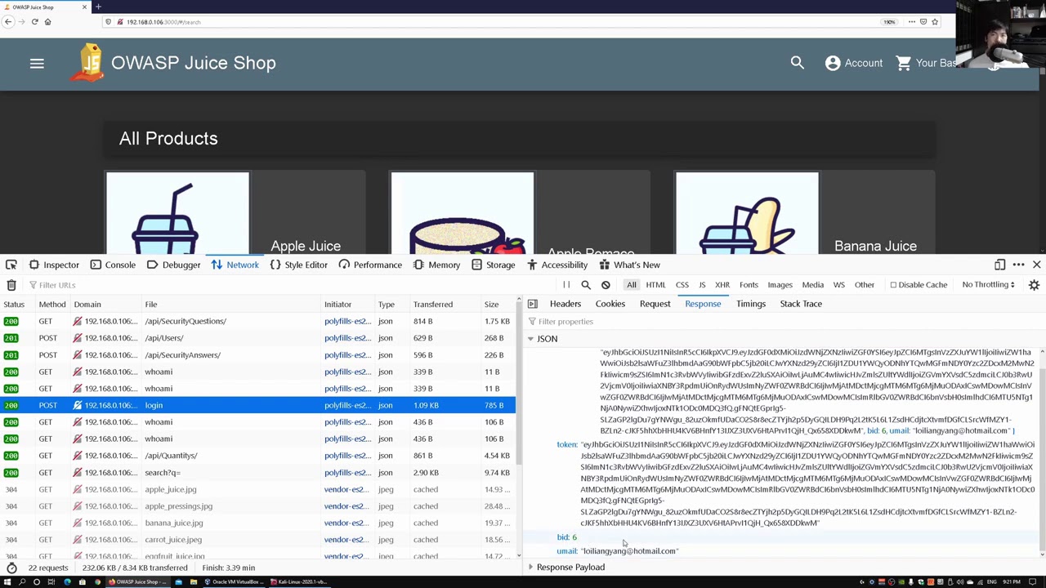1046x588 pixels.
Task: Expand the Response Payload section
Action: [530, 567]
